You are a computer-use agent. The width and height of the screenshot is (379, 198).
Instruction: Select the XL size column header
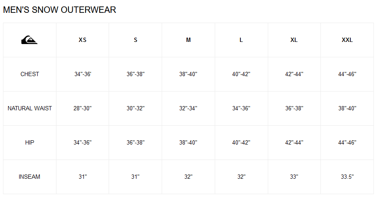[294, 40]
